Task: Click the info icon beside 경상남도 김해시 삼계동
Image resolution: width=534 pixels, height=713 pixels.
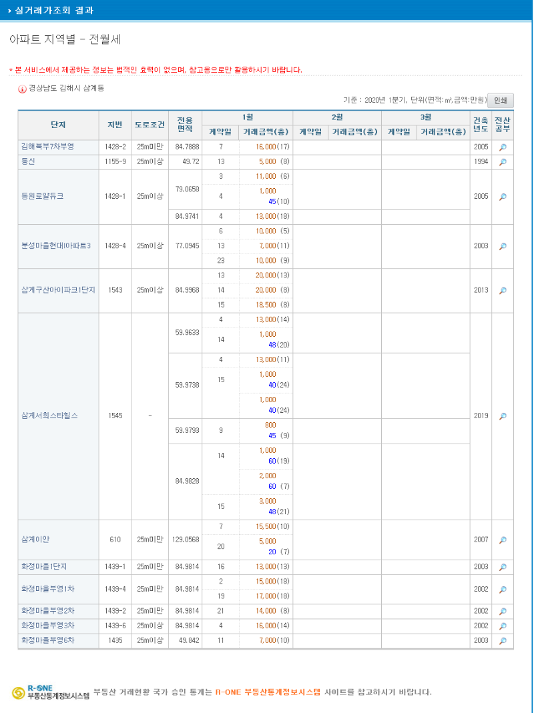Action: (22, 89)
